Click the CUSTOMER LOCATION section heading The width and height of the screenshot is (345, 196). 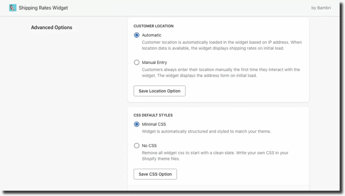[x=153, y=26]
